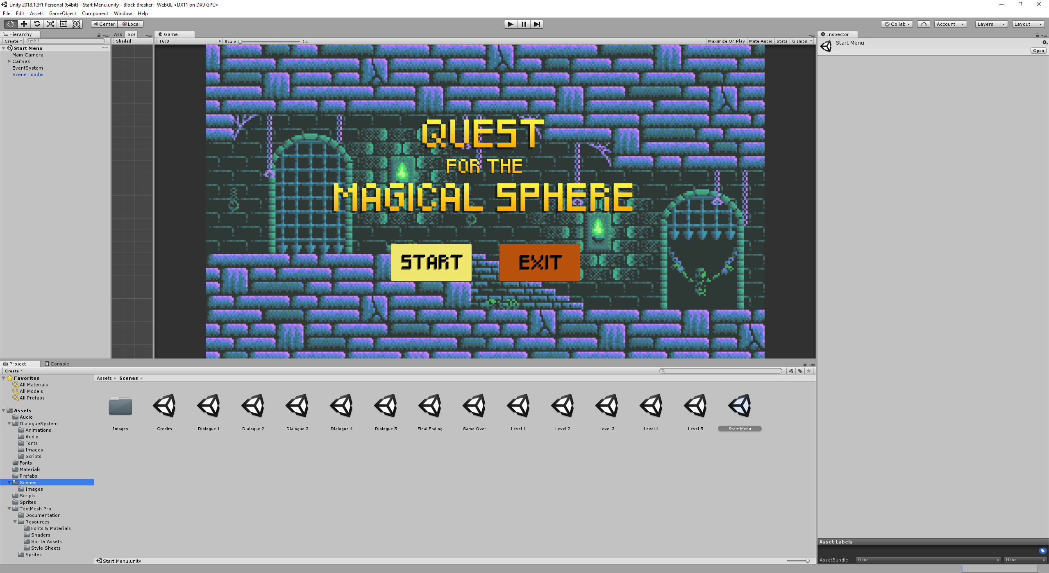
Task: Click the Open button in Inspector
Action: pos(1038,51)
